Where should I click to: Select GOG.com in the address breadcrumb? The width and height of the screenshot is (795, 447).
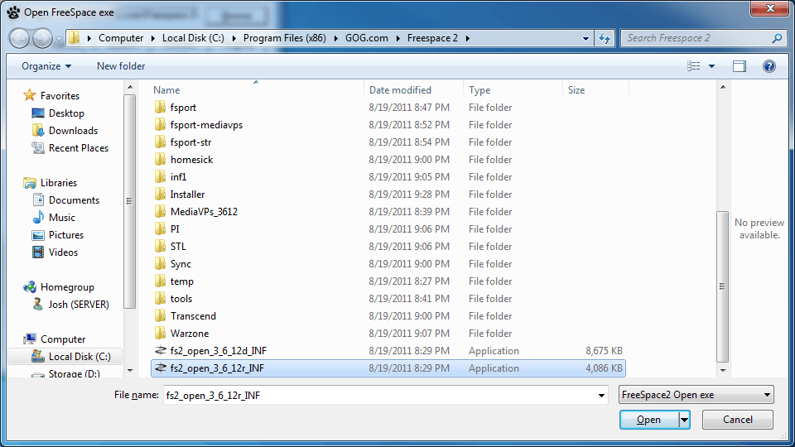pos(367,38)
